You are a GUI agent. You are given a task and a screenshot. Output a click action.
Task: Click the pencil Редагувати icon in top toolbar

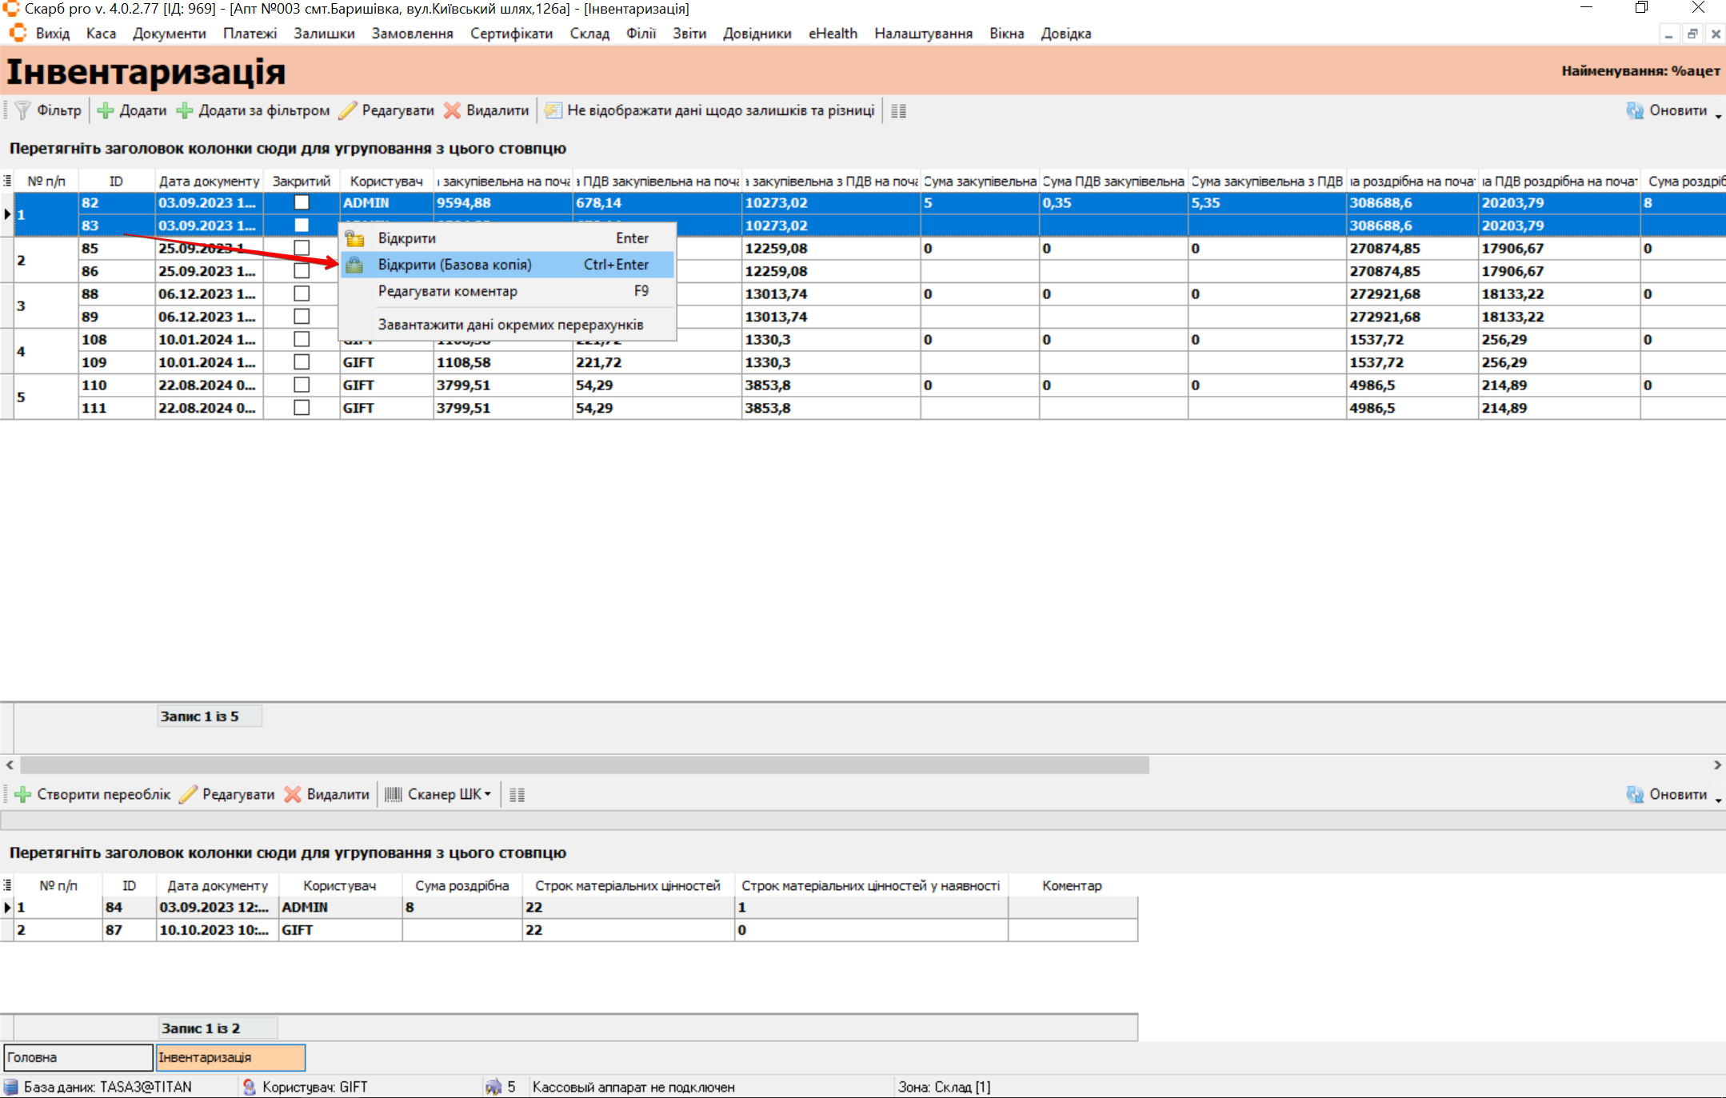(347, 110)
